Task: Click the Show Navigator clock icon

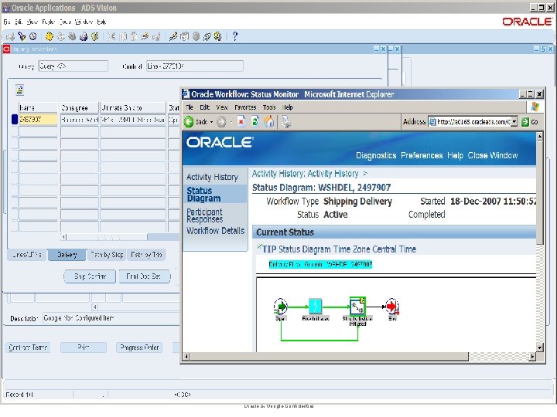Action: click(x=33, y=36)
